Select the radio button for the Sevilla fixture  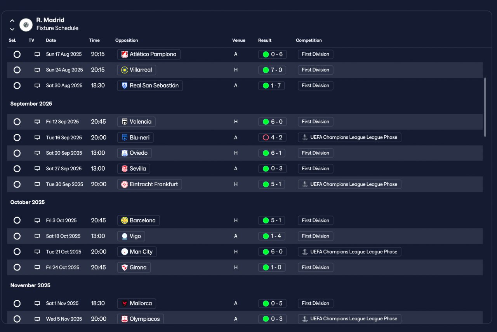(17, 169)
